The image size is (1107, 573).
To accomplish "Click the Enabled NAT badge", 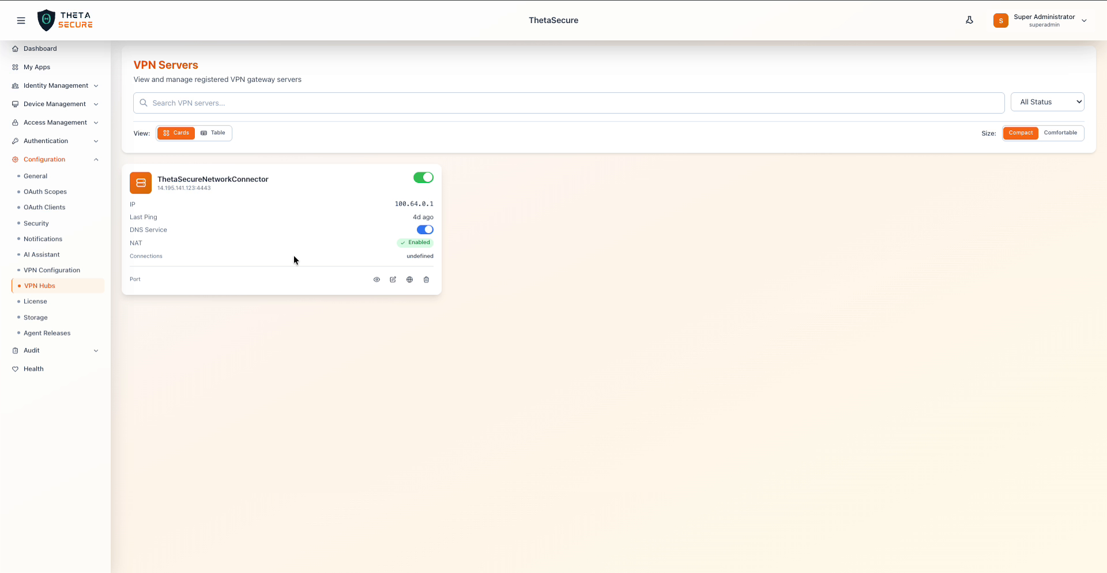I will click(415, 242).
